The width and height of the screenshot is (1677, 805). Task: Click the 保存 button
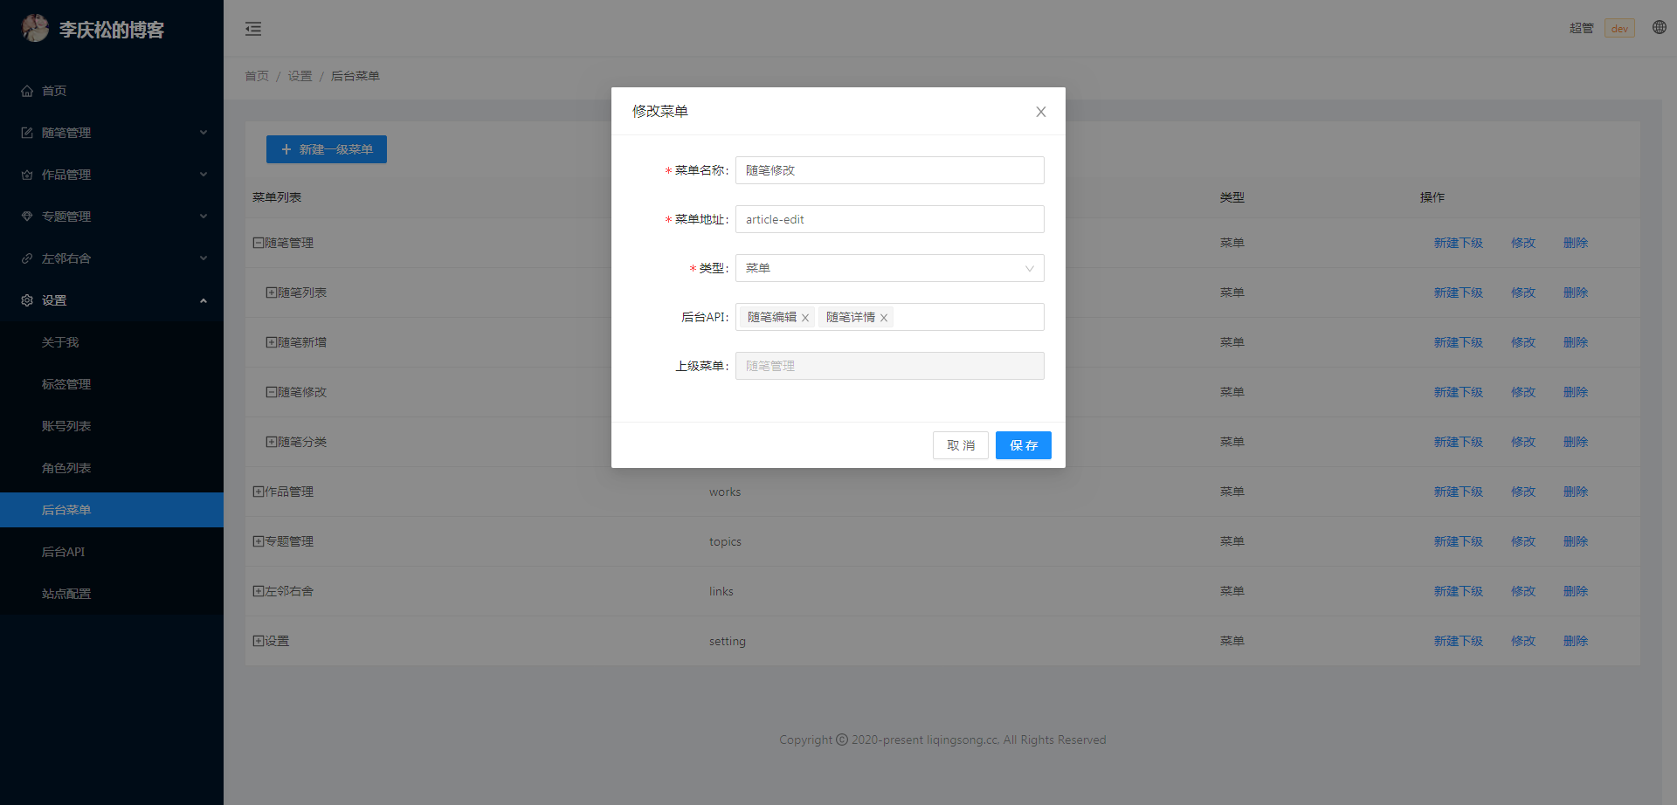tap(1024, 445)
